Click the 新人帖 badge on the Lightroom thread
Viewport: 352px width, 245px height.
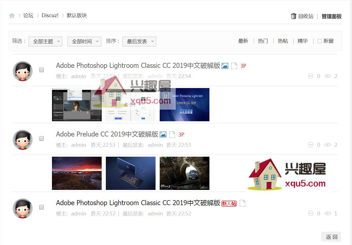229,203
